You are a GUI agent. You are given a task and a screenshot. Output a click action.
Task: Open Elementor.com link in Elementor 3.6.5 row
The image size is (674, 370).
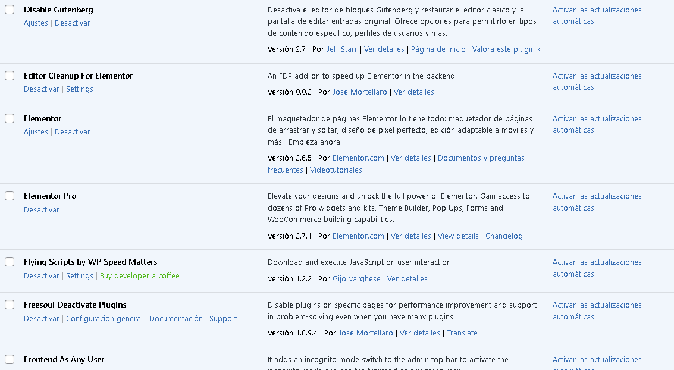(358, 158)
